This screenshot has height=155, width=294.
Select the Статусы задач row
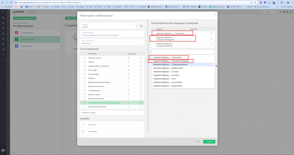point(112,74)
